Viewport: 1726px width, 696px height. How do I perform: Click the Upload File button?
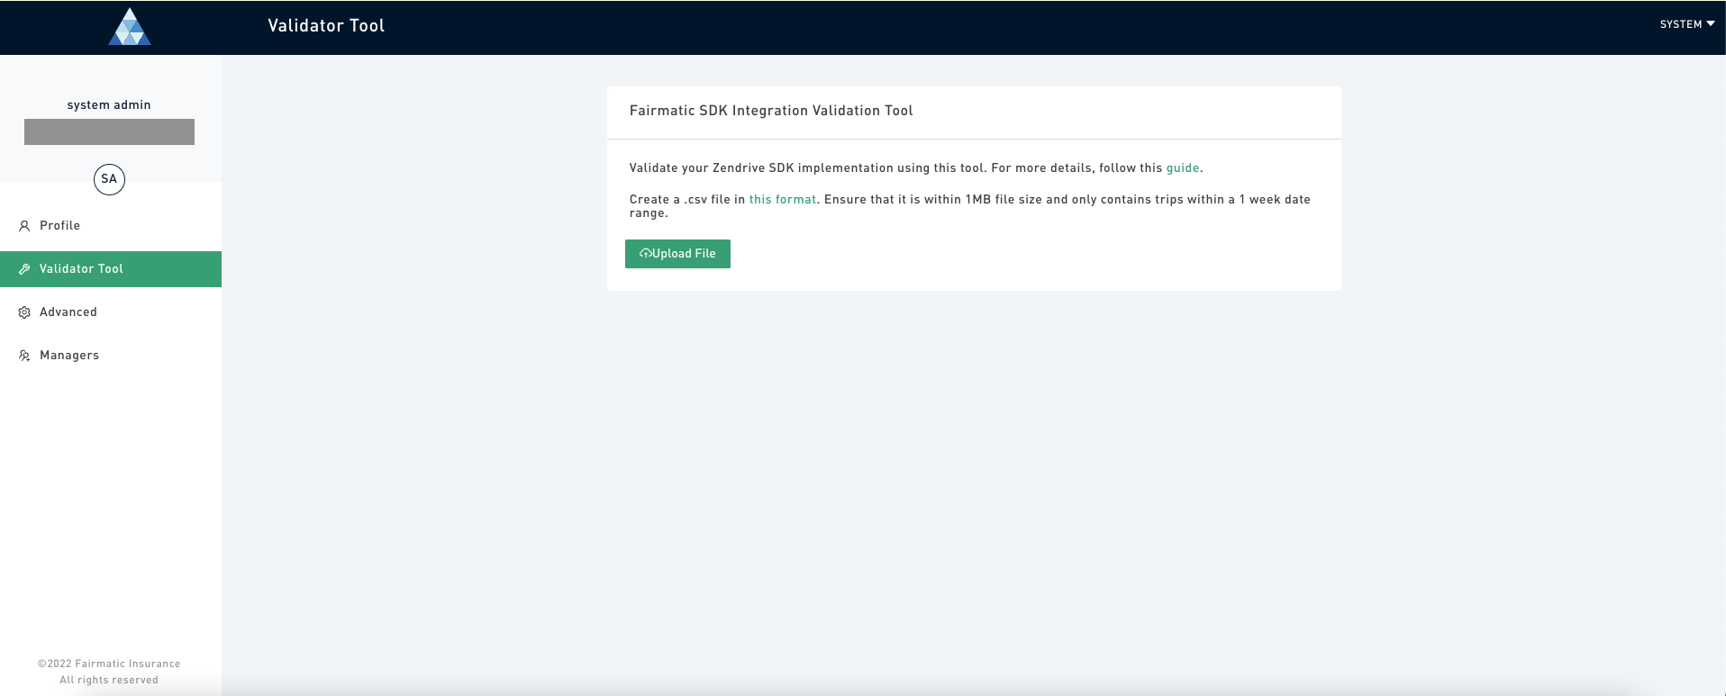coord(677,254)
